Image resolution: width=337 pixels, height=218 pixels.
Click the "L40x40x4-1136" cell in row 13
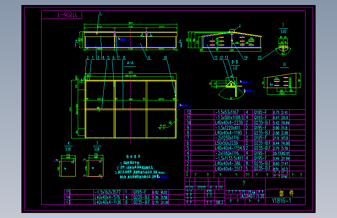(108, 202)
